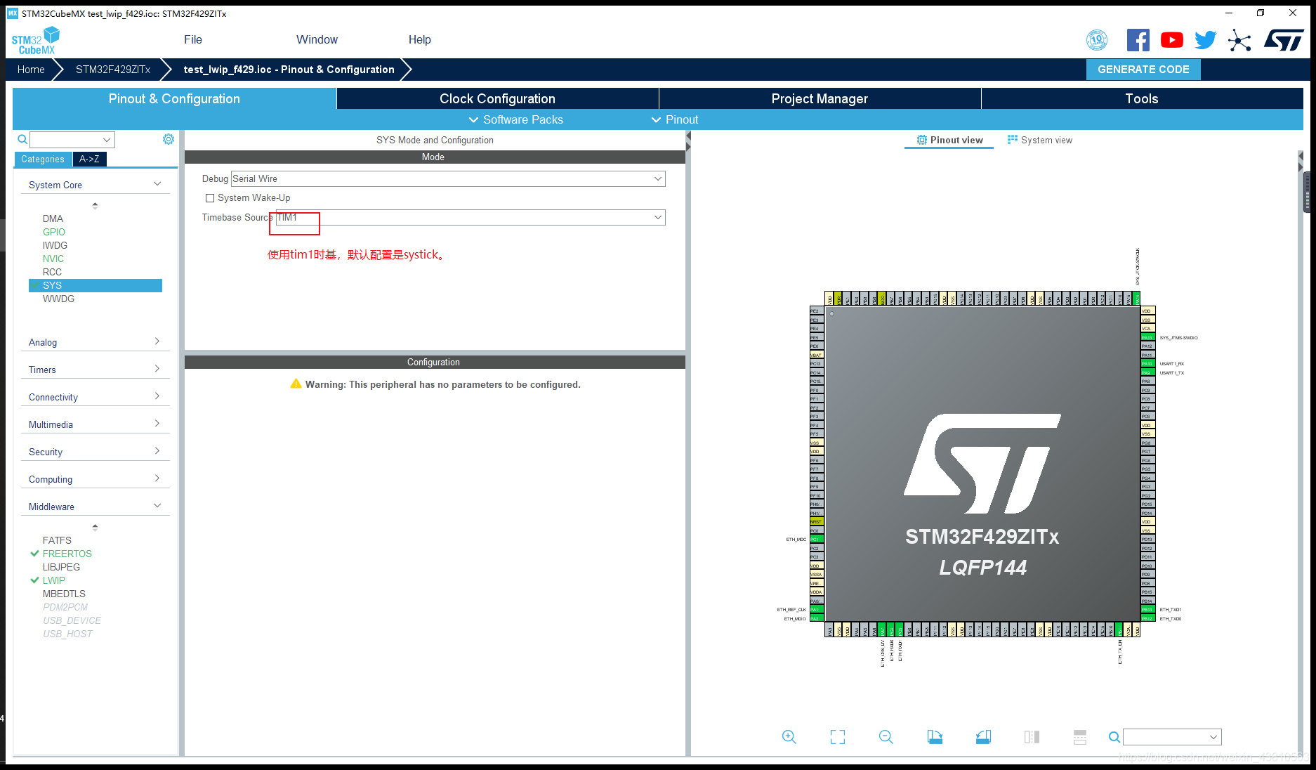Click the STM32F429ZITx breadcrumb
The height and width of the screenshot is (770, 1316).
(x=113, y=70)
